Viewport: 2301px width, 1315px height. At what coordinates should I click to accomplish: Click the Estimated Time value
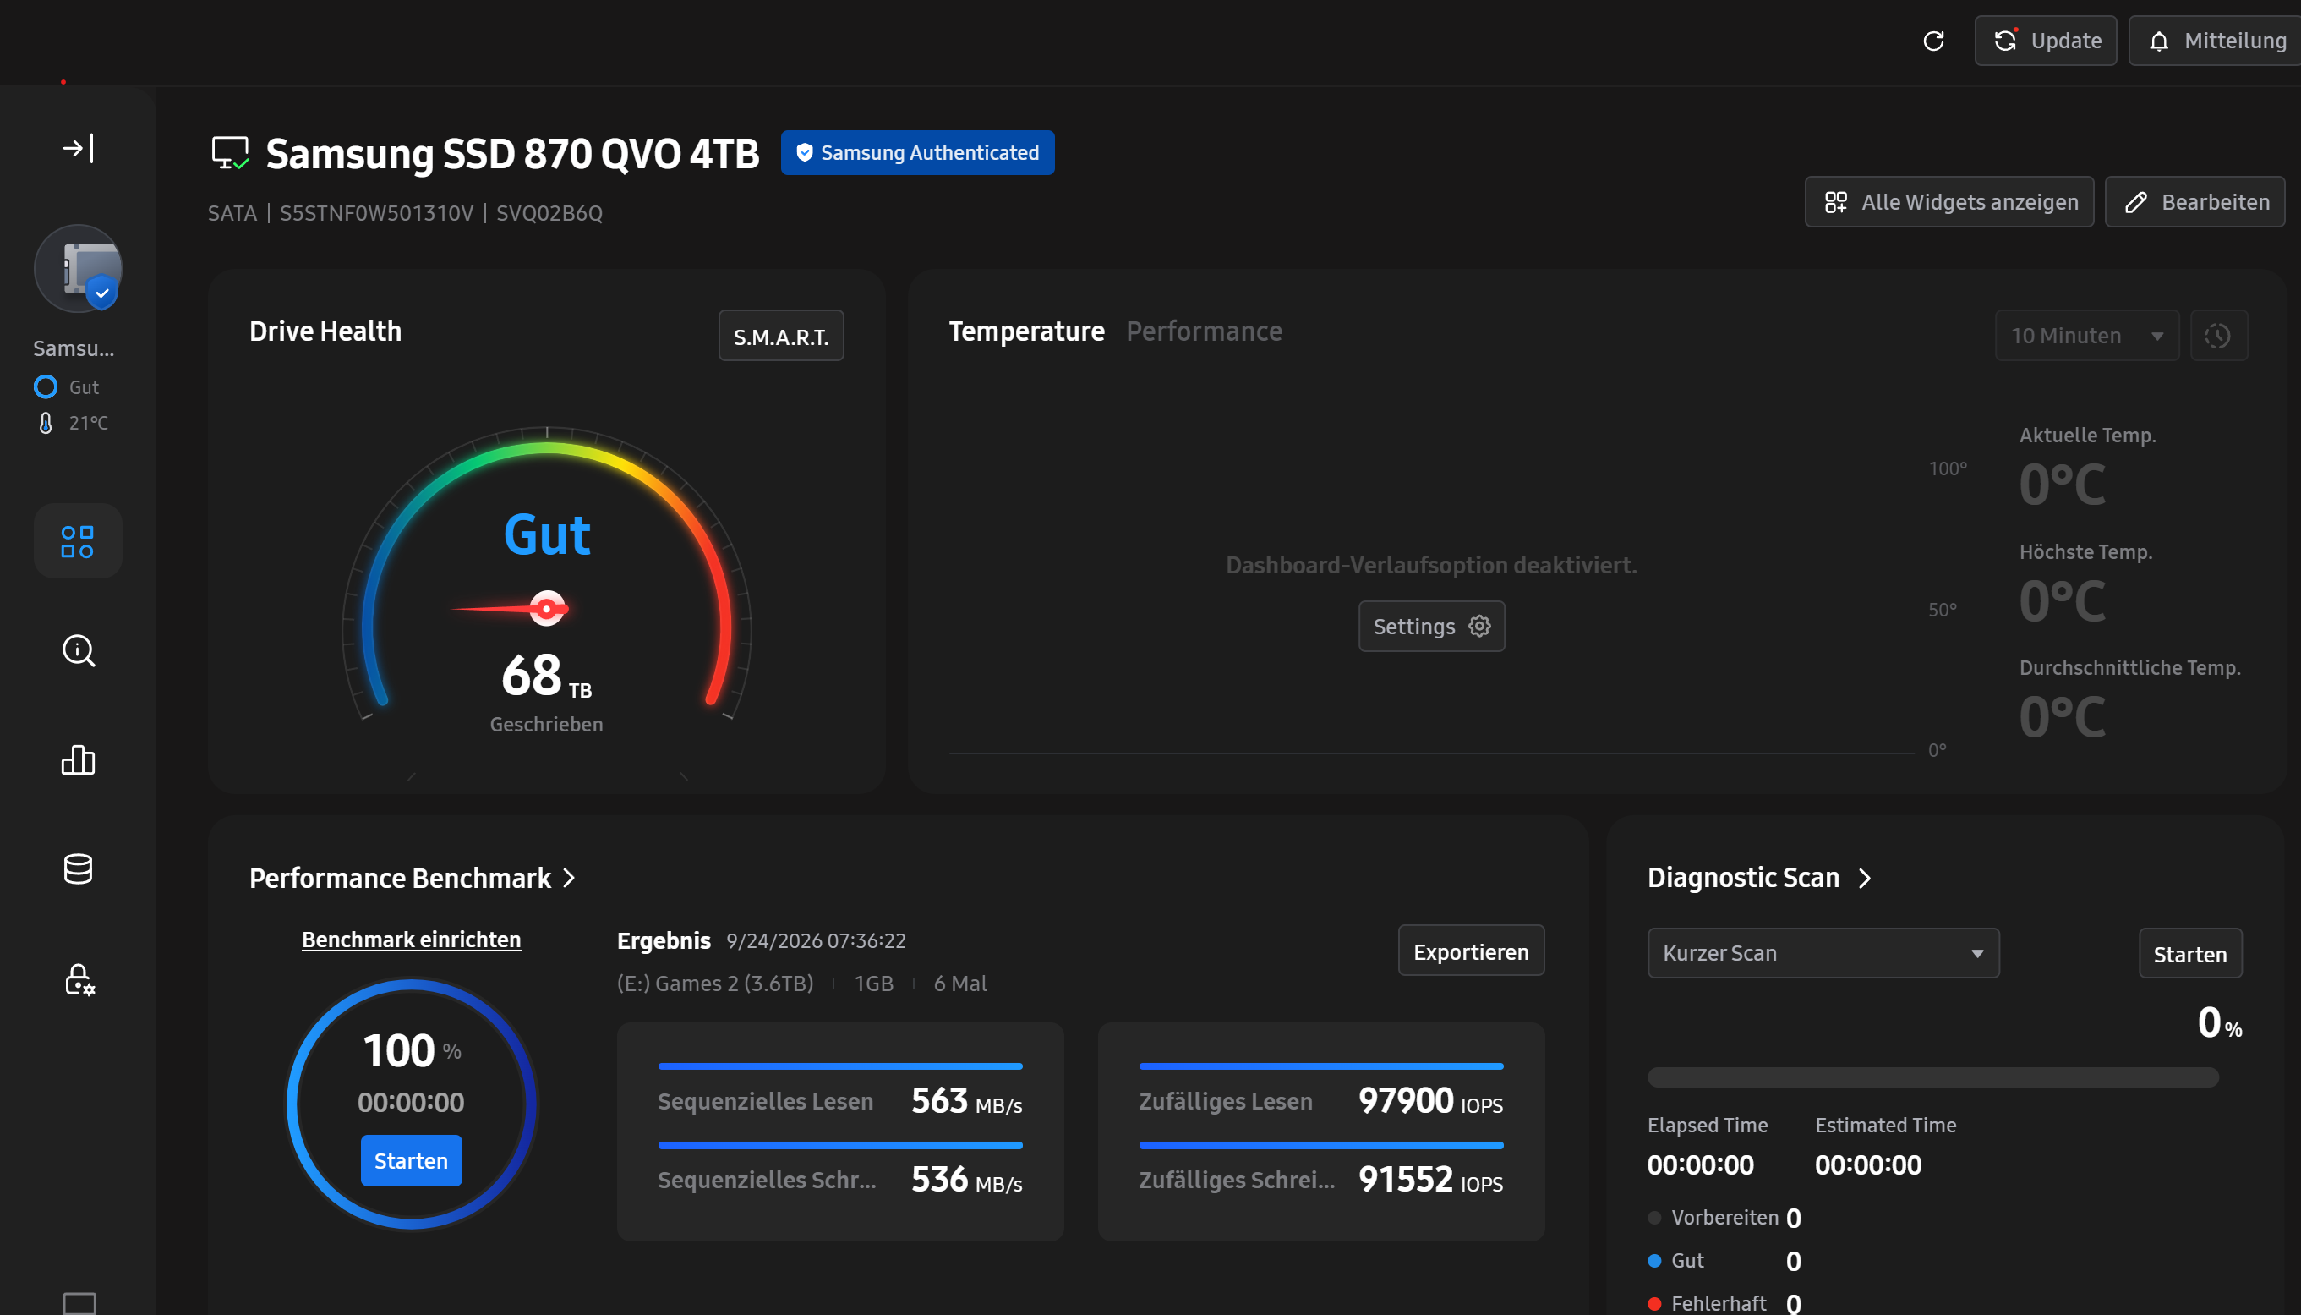click(1867, 1165)
